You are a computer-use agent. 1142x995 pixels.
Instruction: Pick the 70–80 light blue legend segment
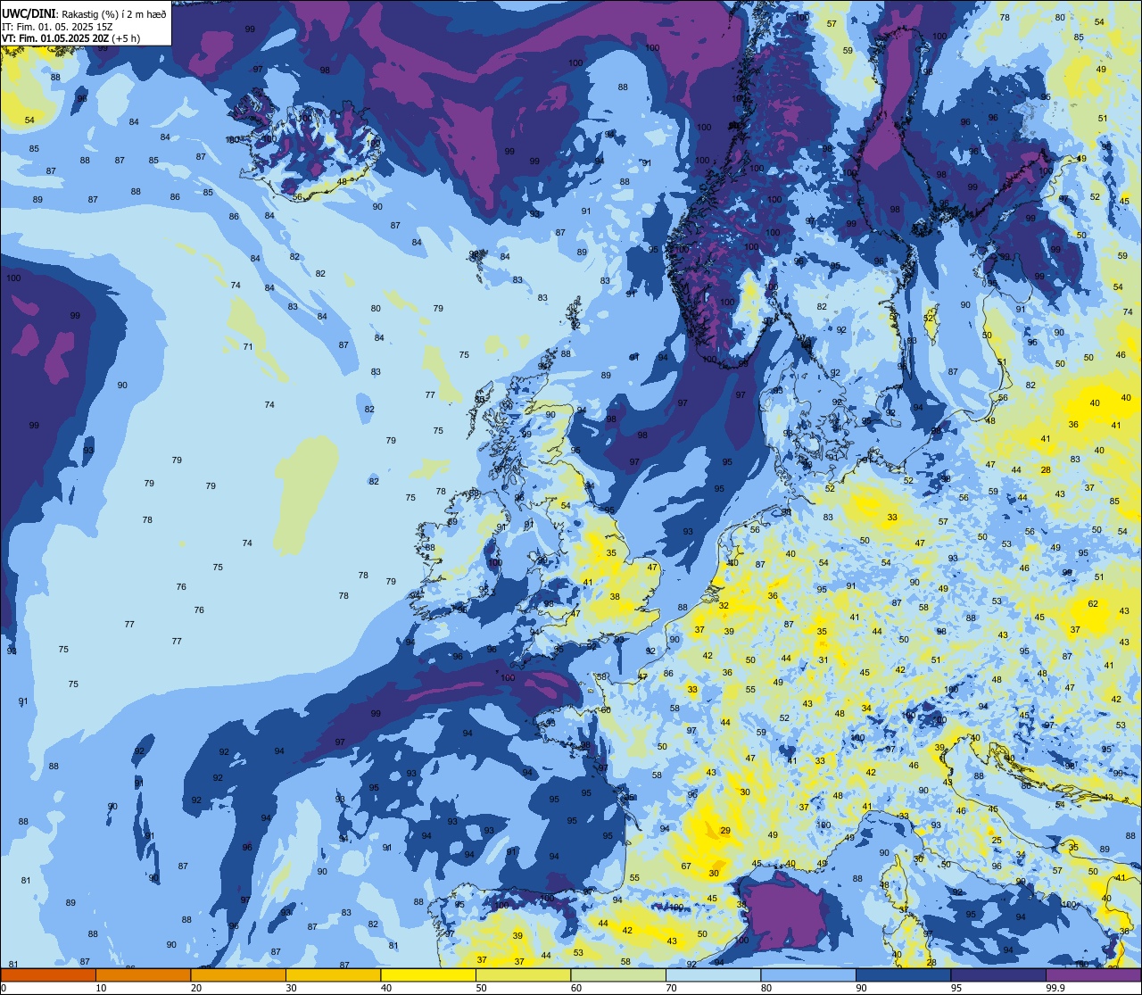(713, 975)
